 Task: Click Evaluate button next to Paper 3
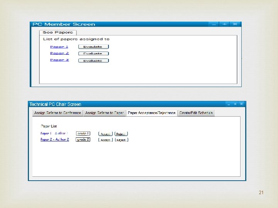click(93, 60)
